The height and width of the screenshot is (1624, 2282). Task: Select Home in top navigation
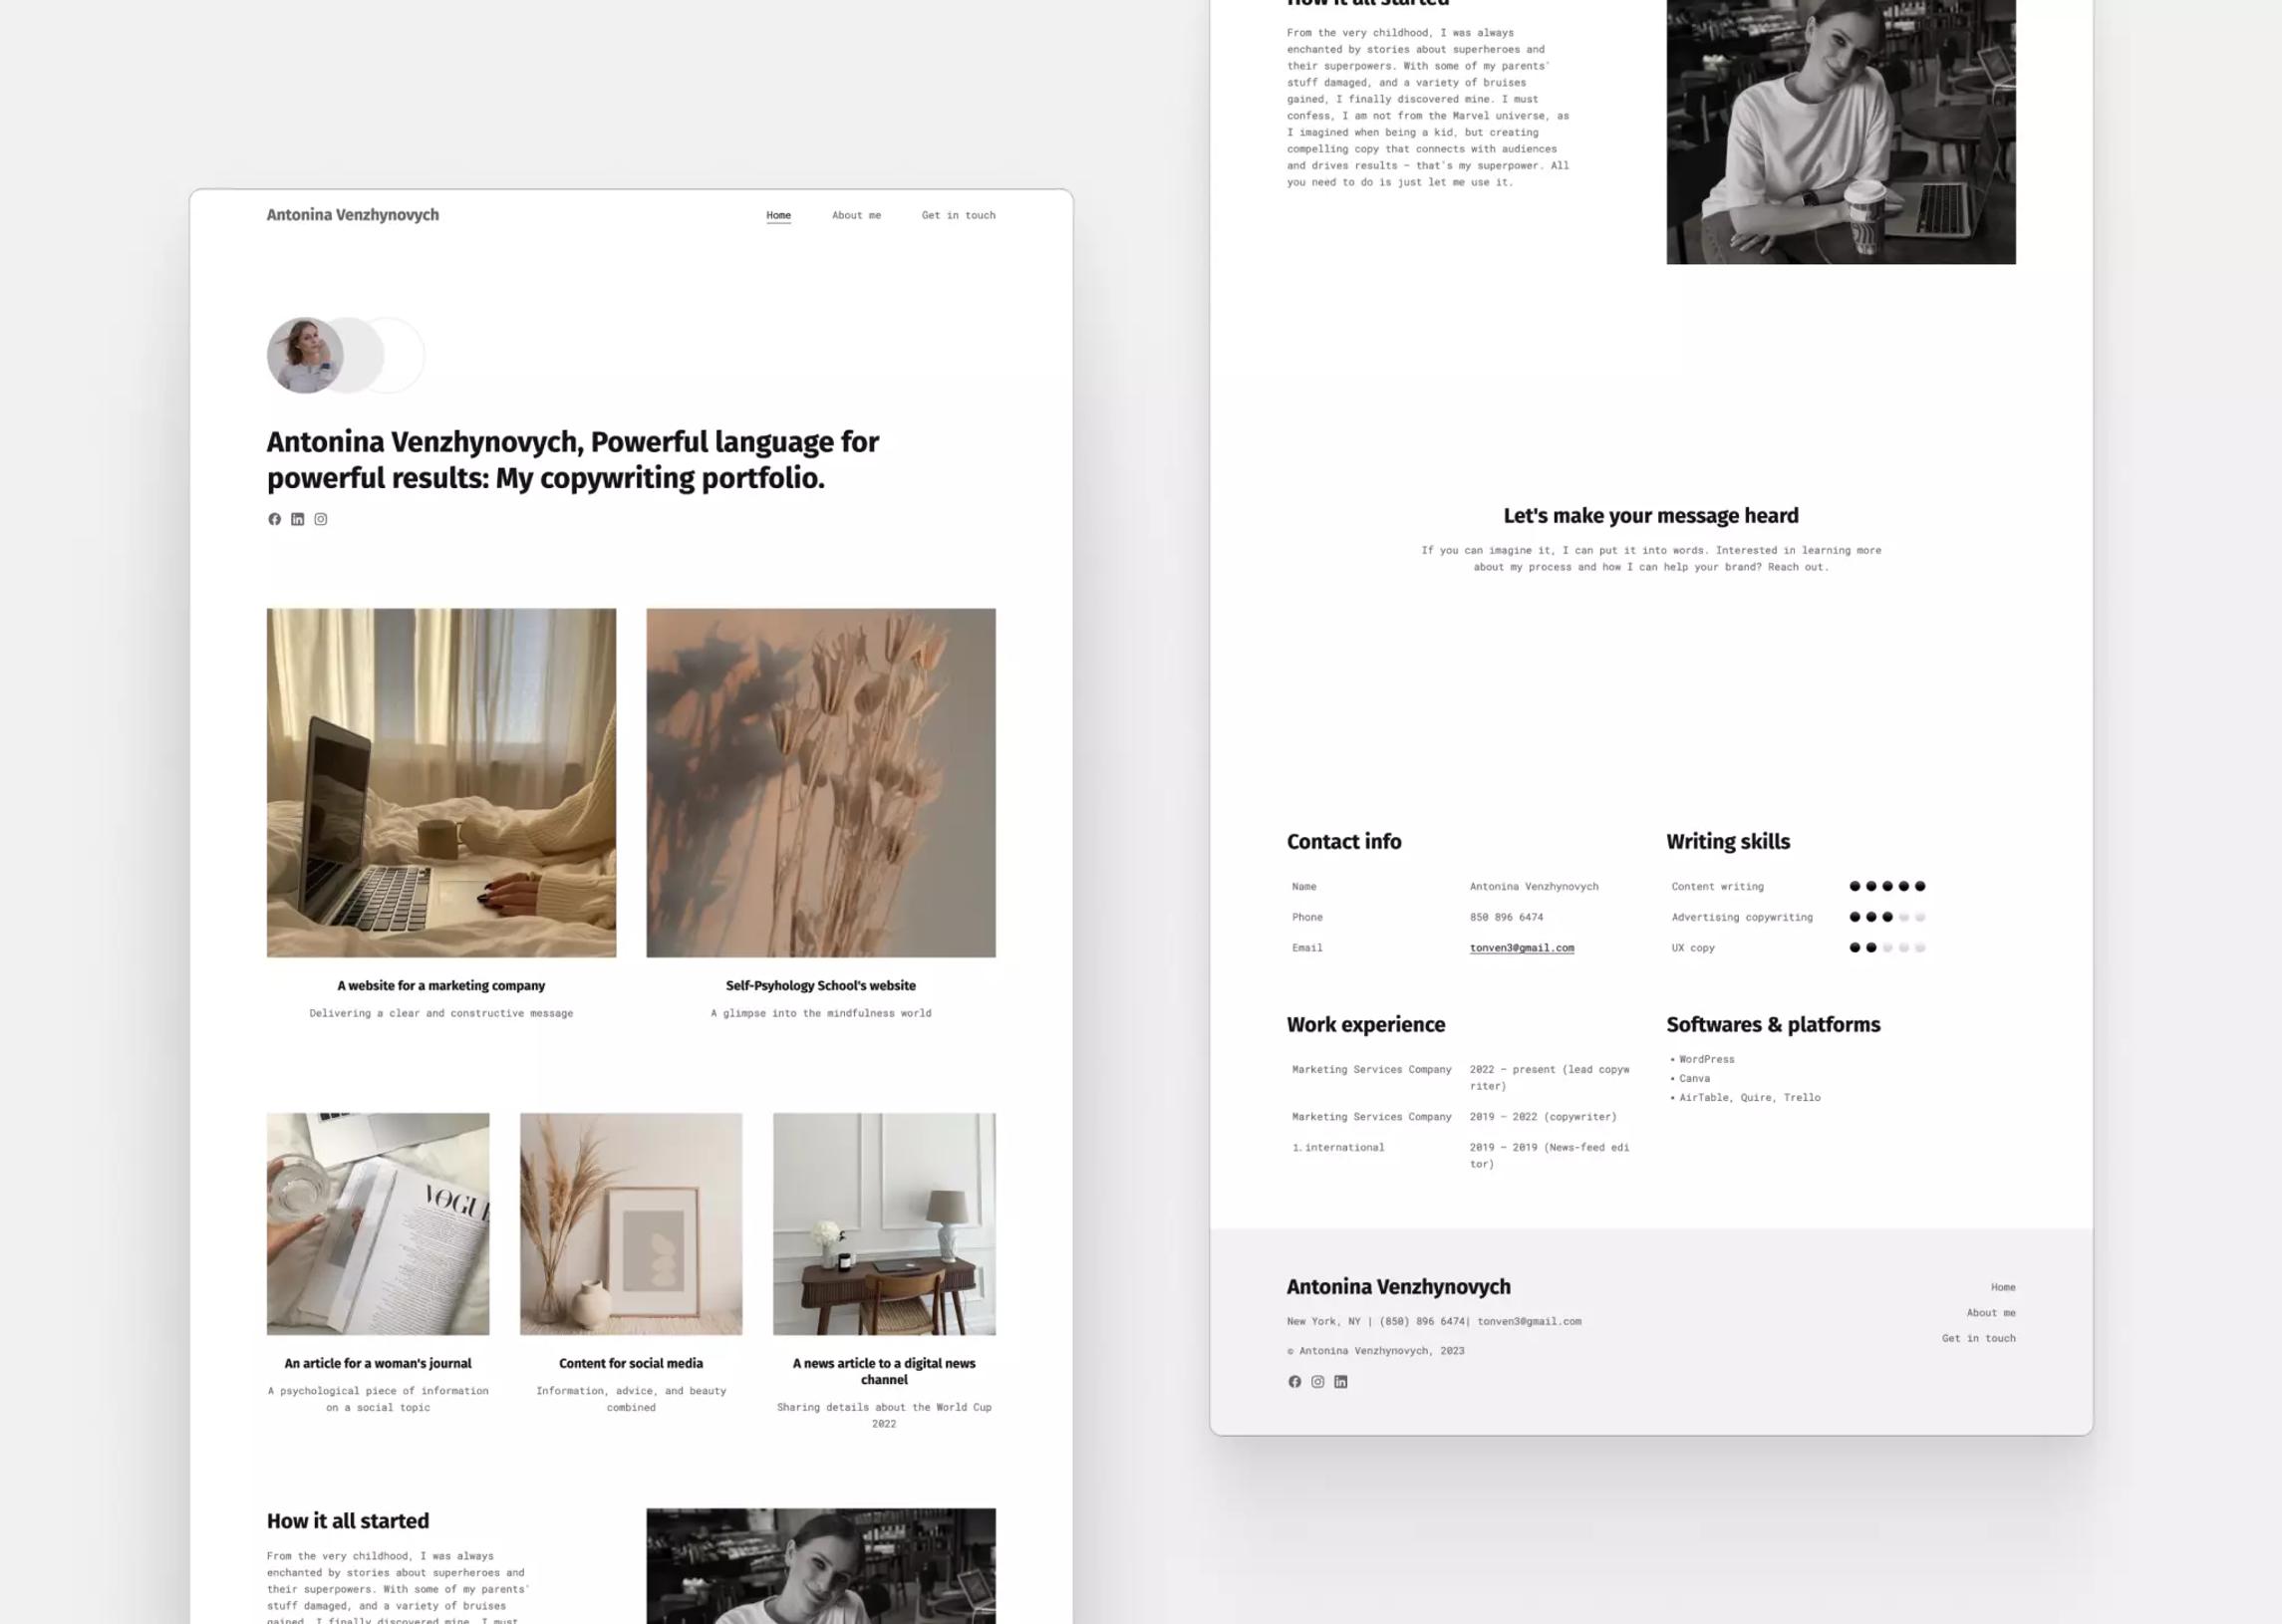[x=778, y=215]
